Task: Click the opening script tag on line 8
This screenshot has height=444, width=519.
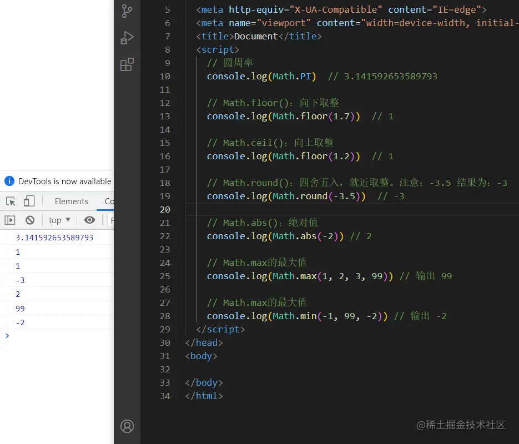Action: tap(218, 49)
